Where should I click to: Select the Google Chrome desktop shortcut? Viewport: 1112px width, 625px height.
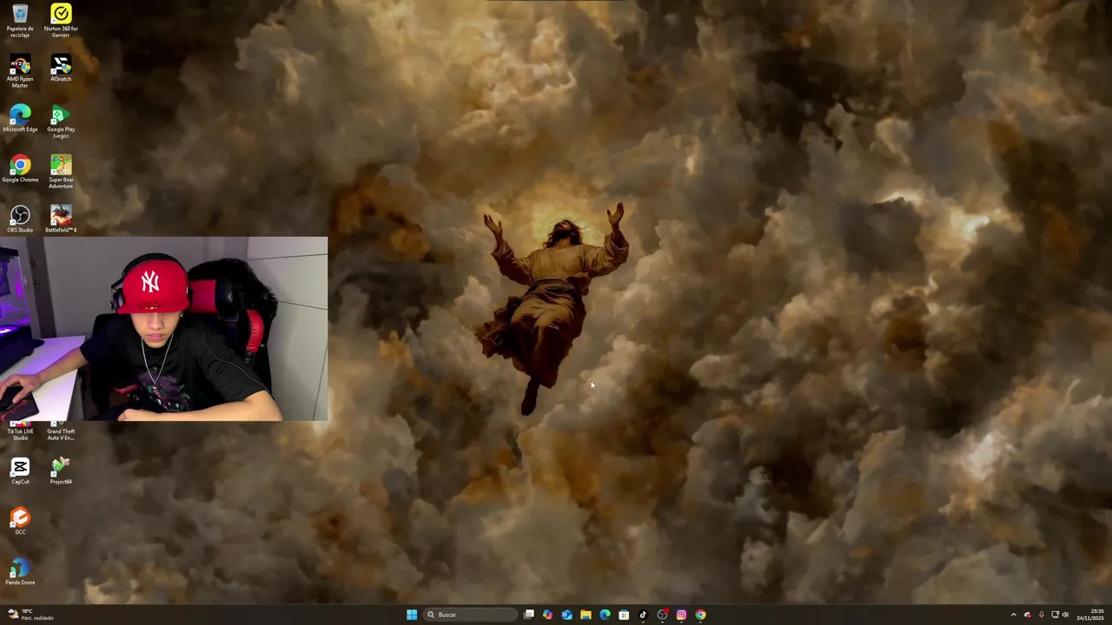(20, 169)
